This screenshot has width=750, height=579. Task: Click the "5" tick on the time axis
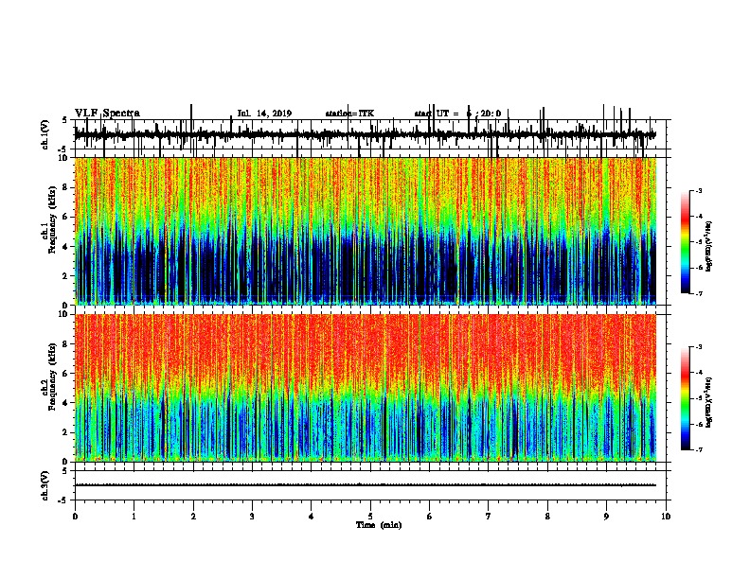(370, 517)
